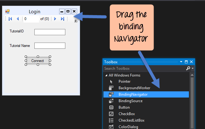Screen dimensions: 205x129
Task: Click the Connect button on the form
Action: [x=37, y=61]
